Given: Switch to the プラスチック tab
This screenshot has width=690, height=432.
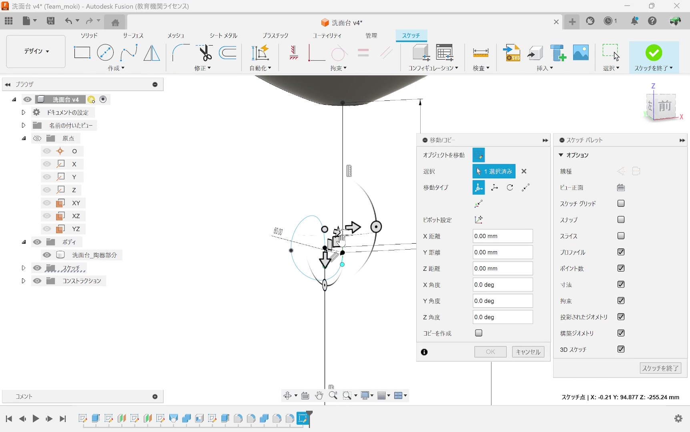Looking at the screenshot, I should click(x=275, y=36).
